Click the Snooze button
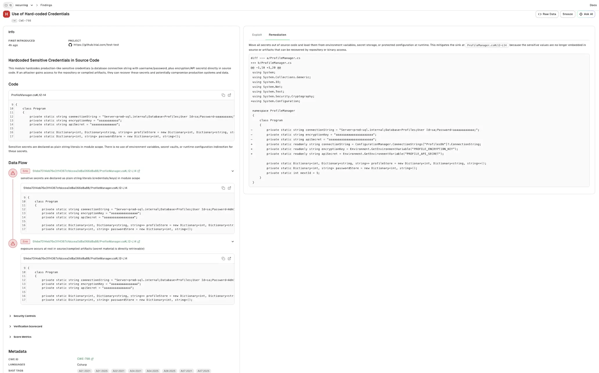This screenshot has height=373, width=599. [567, 14]
